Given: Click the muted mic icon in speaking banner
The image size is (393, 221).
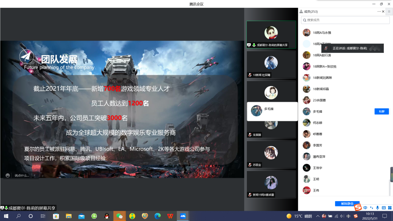Looking at the screenshot, I should pos(326,48).
